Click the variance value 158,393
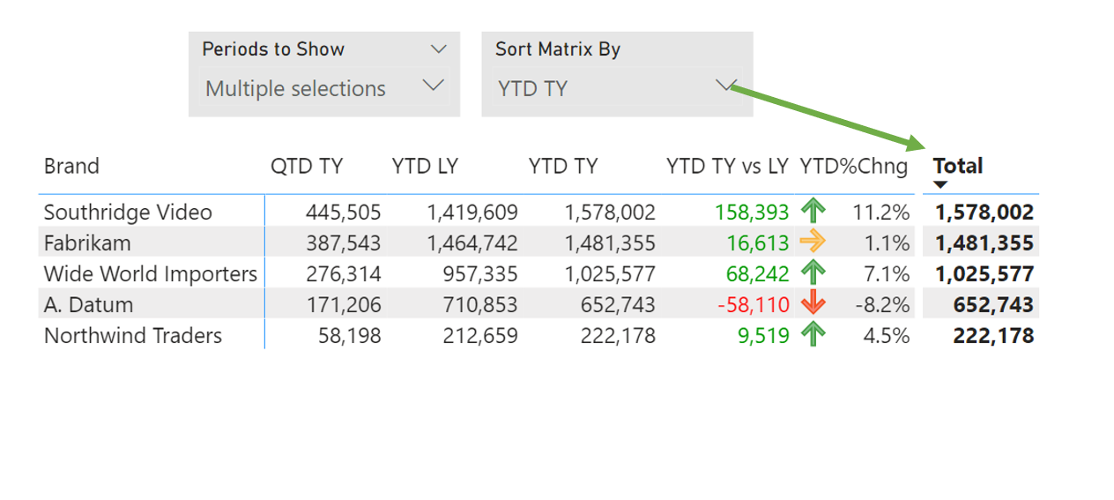The image size is (1114, 500). click(752, 213)
